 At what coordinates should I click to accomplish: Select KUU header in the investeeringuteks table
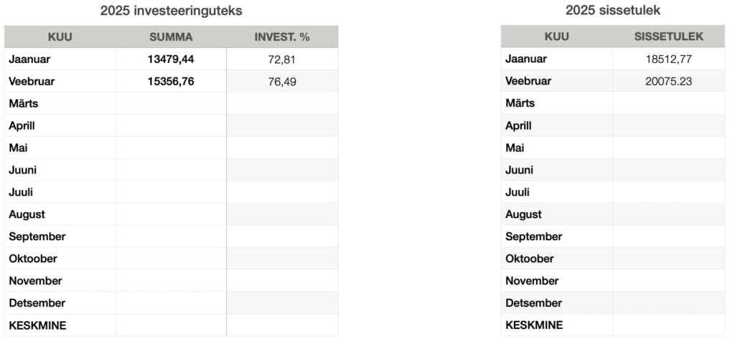click(x=60, y=37)
